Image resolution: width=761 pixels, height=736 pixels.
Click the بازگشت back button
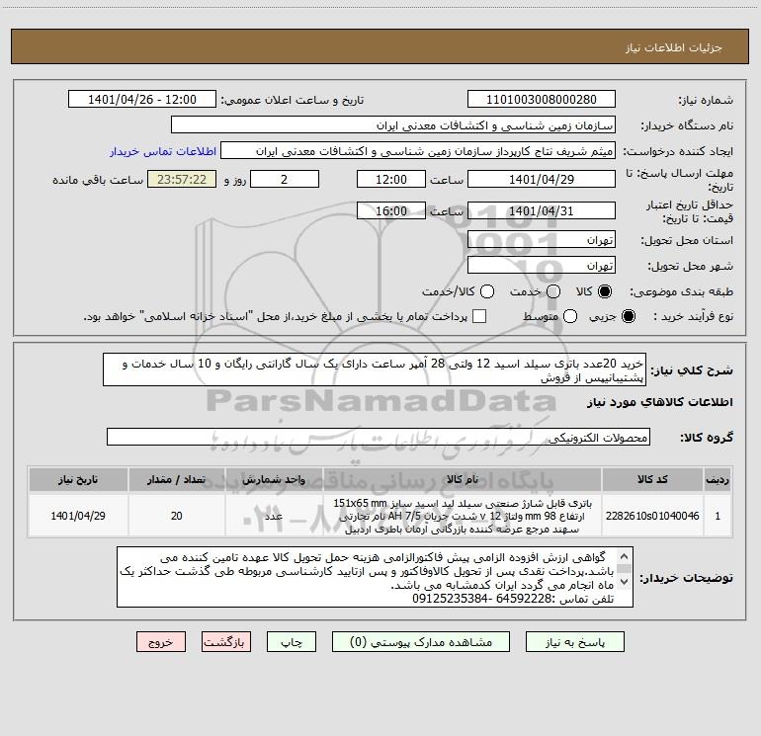point(226,642)
